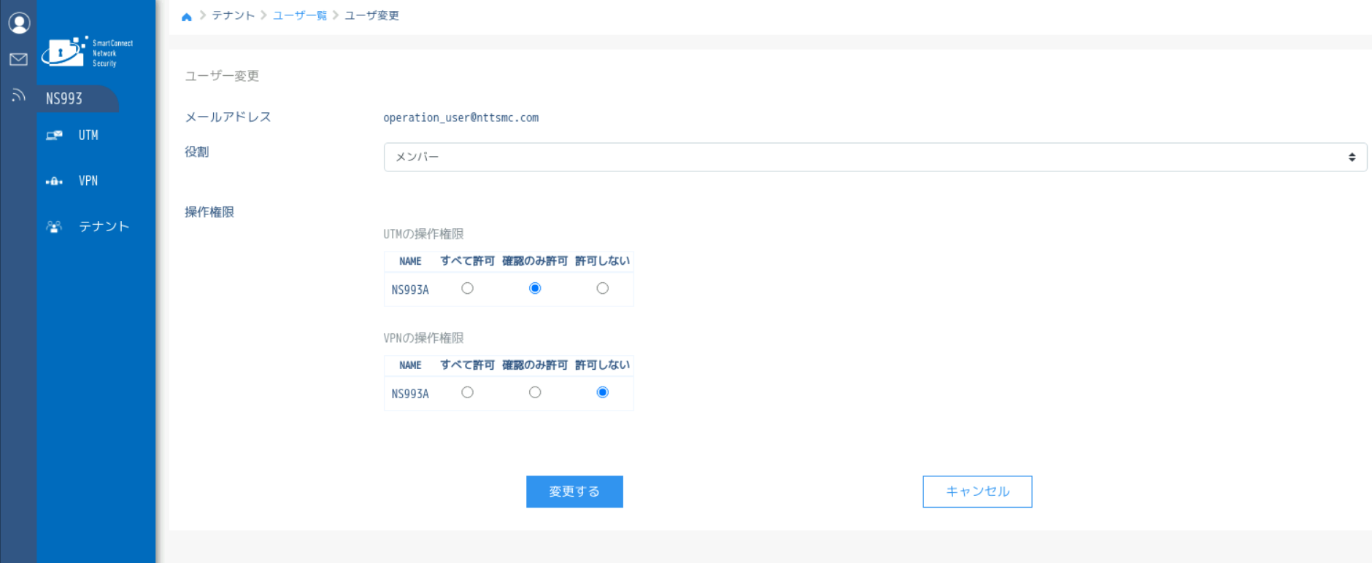
Task: Click NS993A name cell in UTM table
Action: tap(410, 290)
